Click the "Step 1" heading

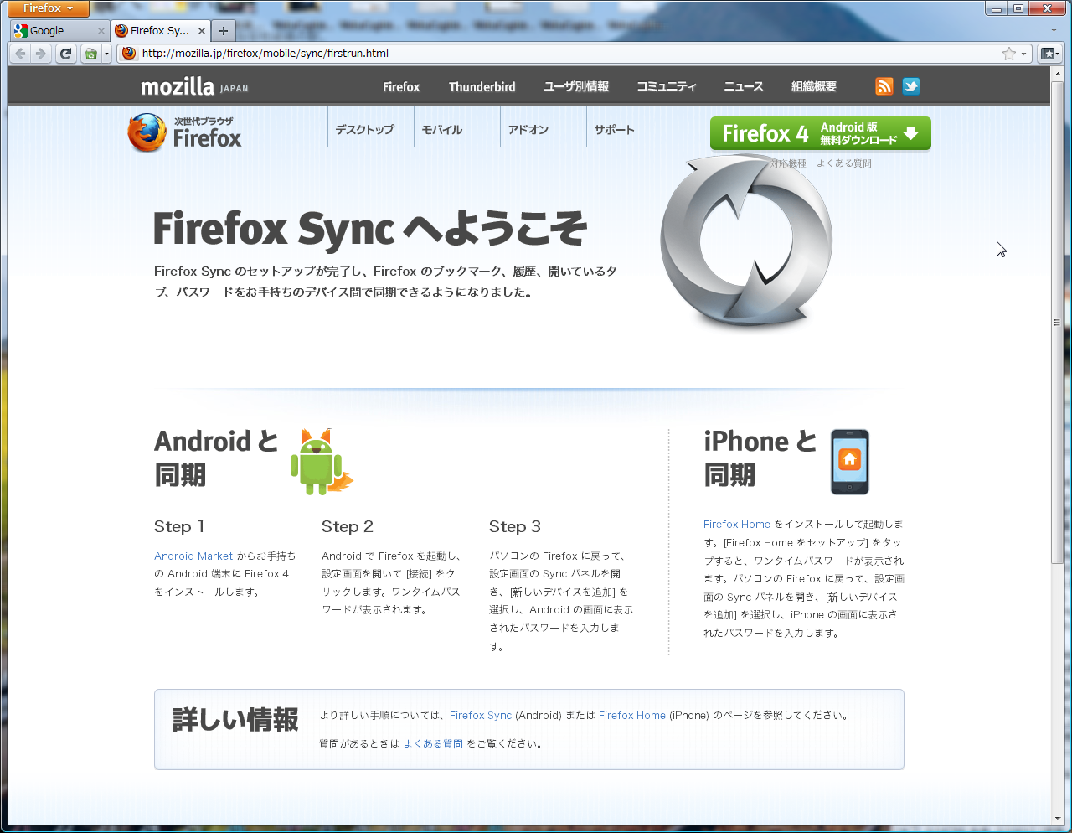[x=179, y=527]
